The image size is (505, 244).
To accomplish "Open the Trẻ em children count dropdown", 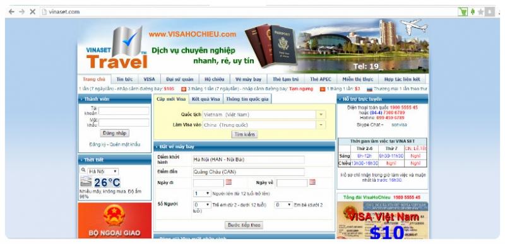I will coord(202,205).
